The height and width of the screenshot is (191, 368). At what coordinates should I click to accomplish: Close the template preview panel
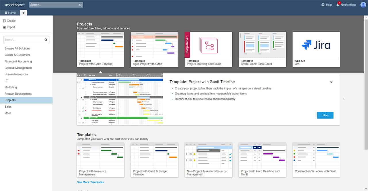[331, 82]
